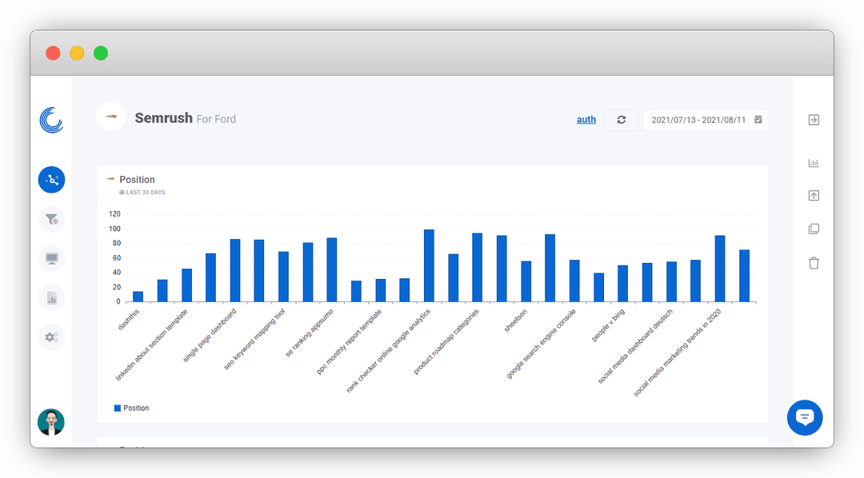This screenshot has width=864, height=478.
Task: Click the calendar icon in date field
Action: point(758,120)
